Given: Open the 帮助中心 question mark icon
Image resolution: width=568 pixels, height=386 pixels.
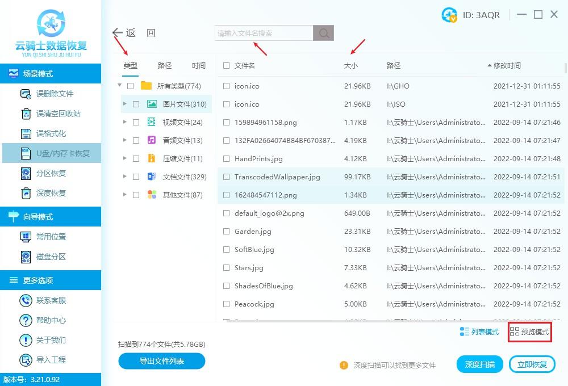Looking at the screenshot, I should (x=26, y=320).
